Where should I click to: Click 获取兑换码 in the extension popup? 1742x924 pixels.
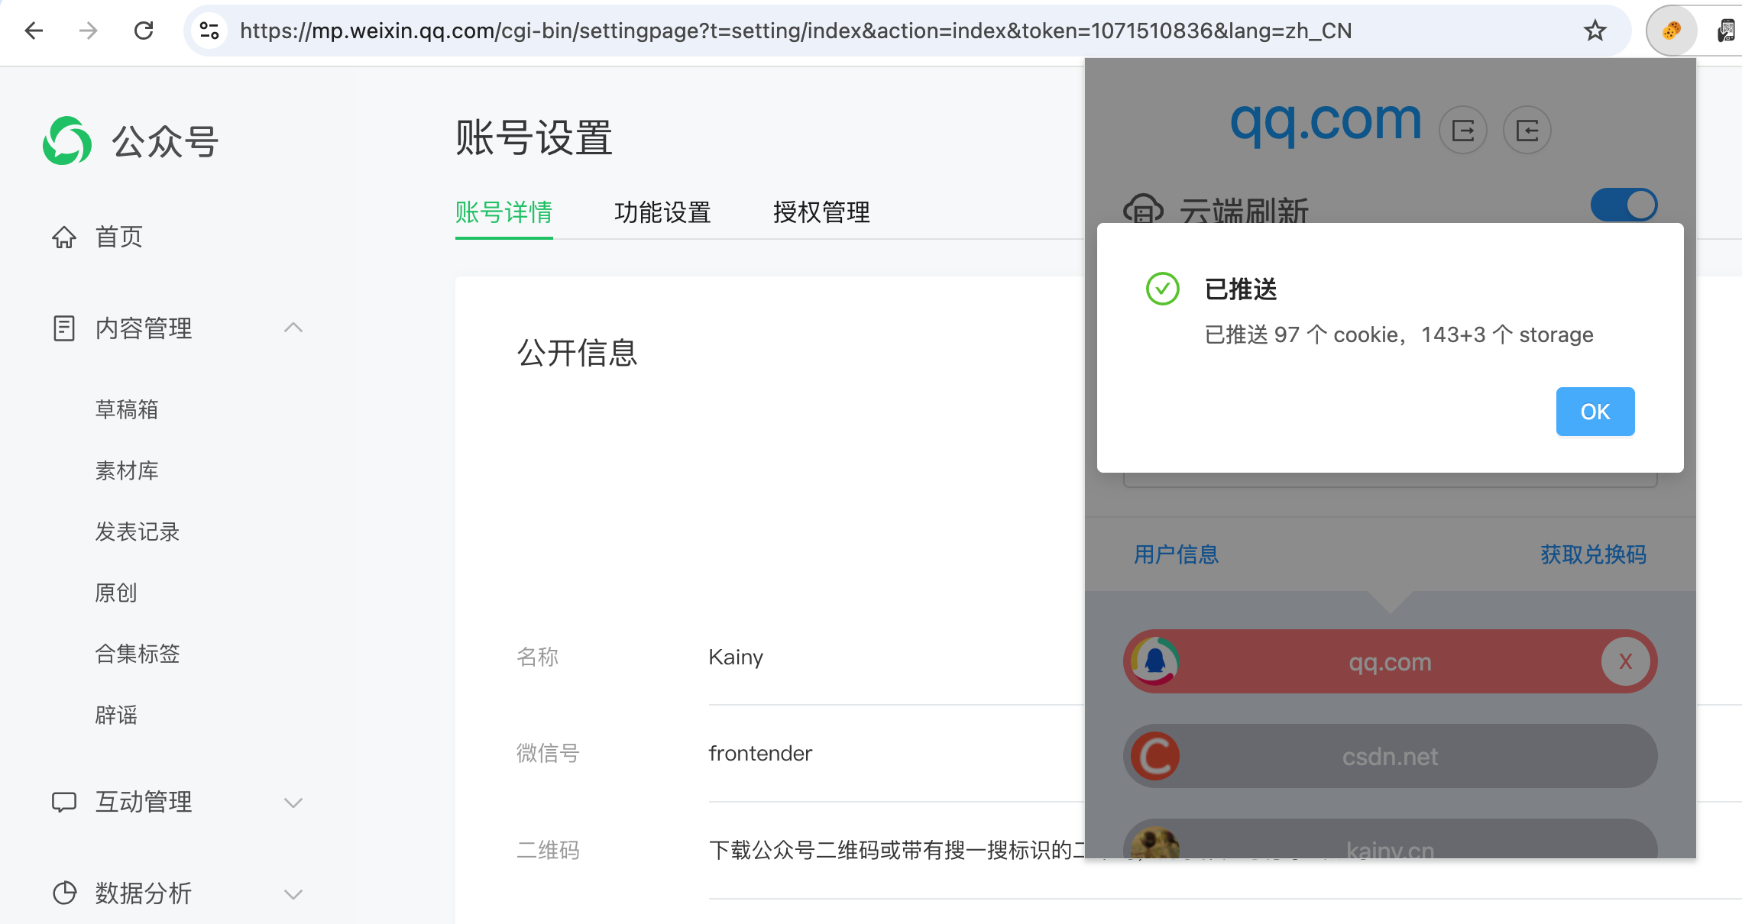click(x=1592, y=554)
